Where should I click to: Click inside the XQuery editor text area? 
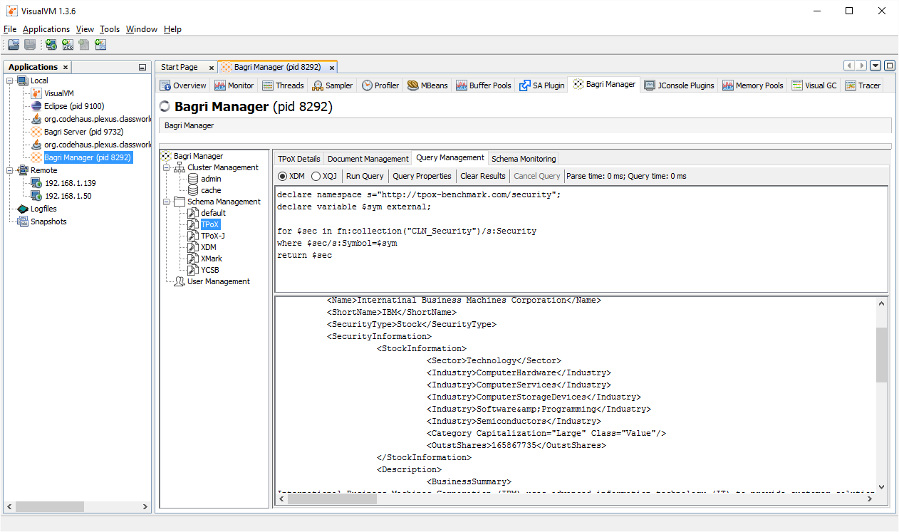pos(581,239)
